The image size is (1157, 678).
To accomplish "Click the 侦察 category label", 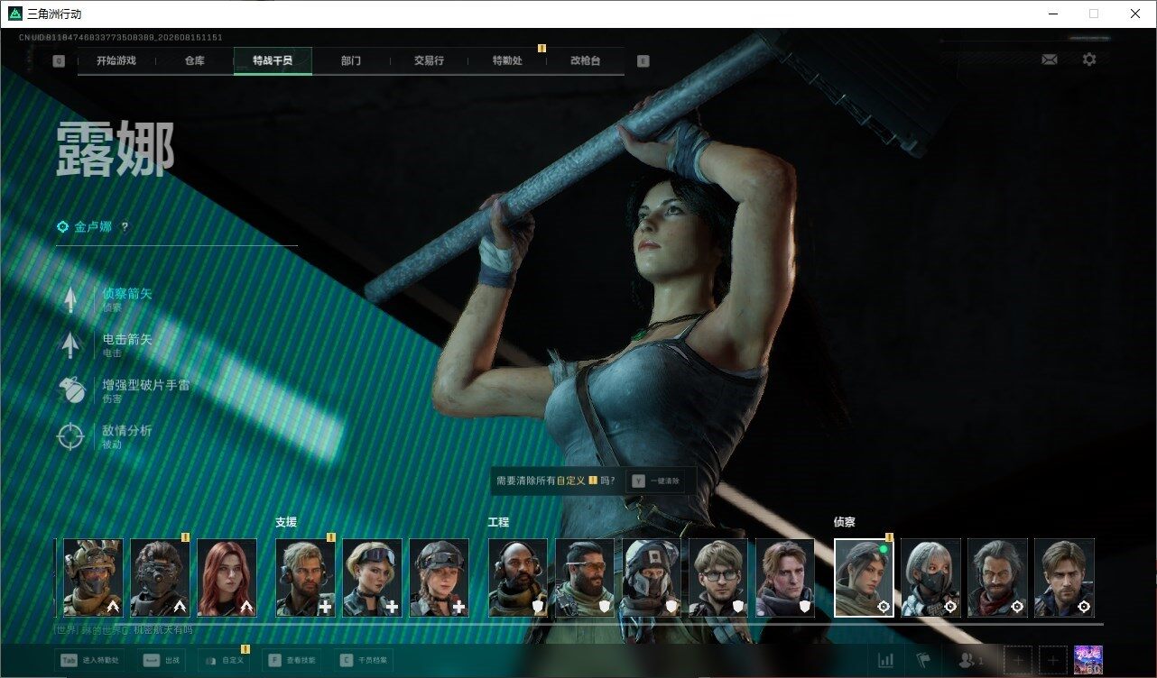I will [x=845, y=522].
